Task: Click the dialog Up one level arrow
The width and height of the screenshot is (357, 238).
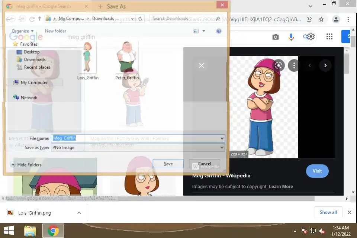Action: tap(40, 19)
